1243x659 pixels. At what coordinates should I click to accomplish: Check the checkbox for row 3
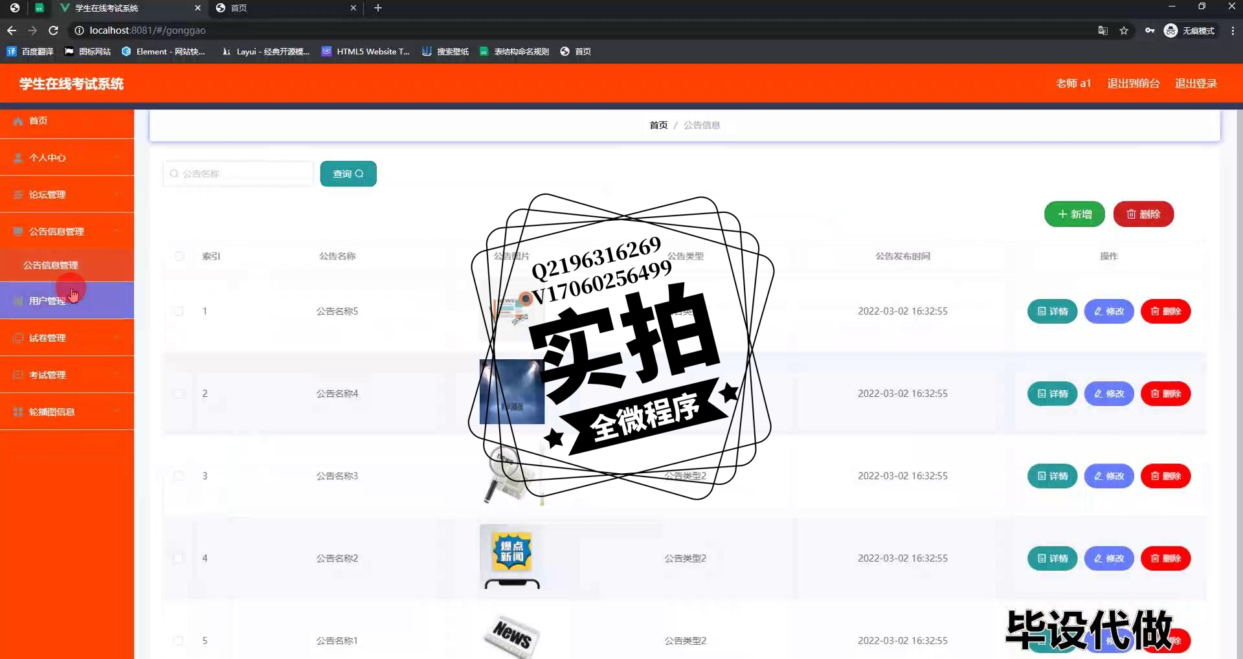pos(179,476)
